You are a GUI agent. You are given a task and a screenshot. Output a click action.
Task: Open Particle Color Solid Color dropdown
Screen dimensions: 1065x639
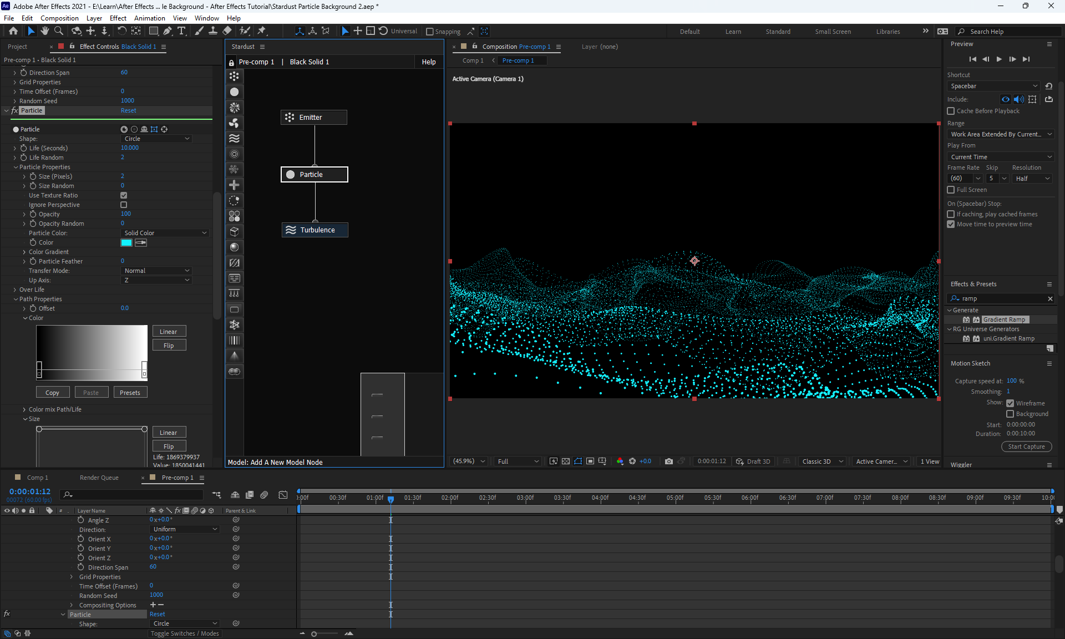(x=165, y=233)
